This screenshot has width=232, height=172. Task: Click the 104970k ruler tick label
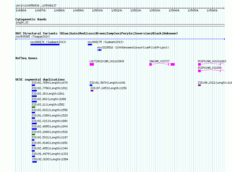click(40, 10)
